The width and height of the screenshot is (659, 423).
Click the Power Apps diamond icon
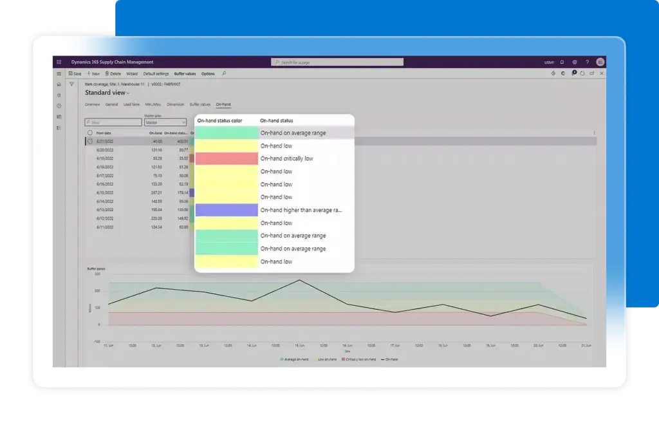click(553, 73)
